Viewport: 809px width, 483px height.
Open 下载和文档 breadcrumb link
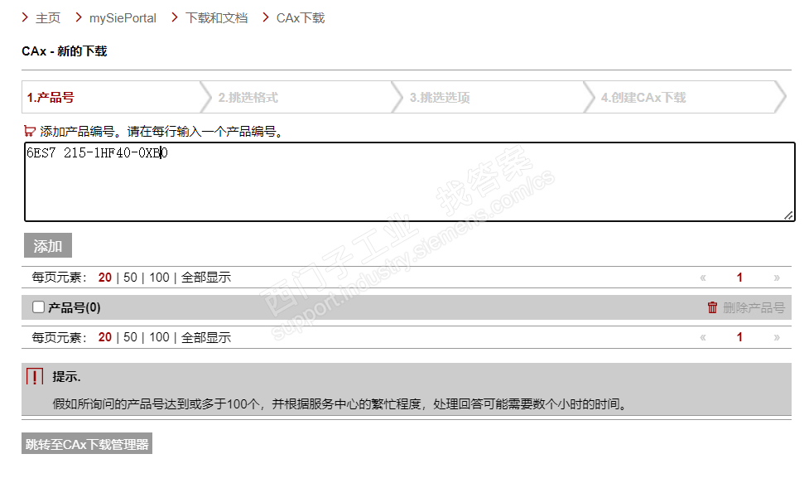216,18
